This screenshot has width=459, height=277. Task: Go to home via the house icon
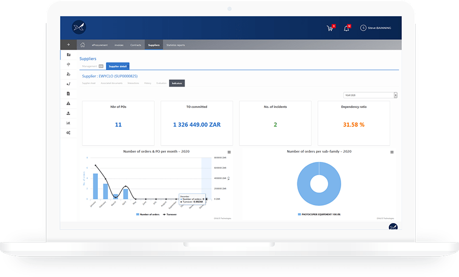pos(83,45)
